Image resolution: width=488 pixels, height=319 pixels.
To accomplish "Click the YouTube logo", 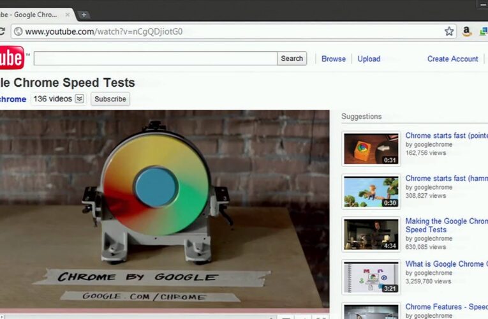I will coord(11,57).
